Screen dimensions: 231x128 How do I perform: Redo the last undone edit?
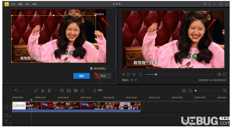tap(23, 91)
